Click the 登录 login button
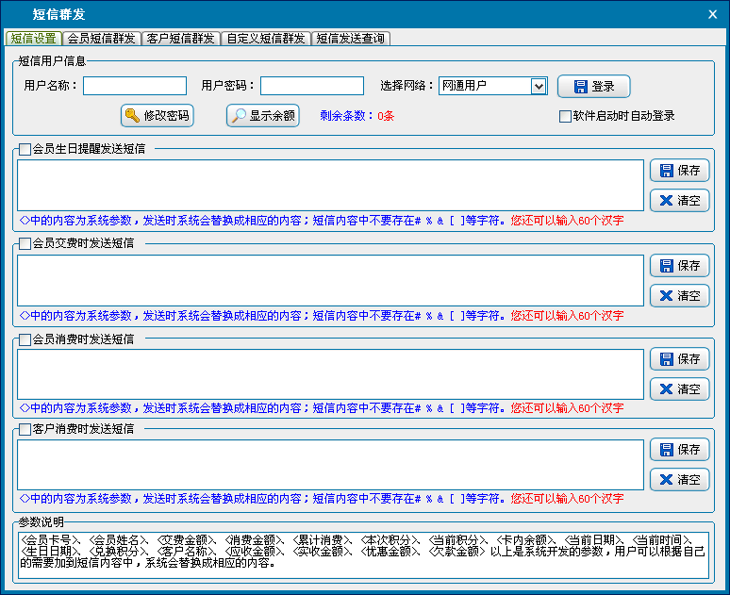Viewport: 730px width, 595px height. pos(593,87)
